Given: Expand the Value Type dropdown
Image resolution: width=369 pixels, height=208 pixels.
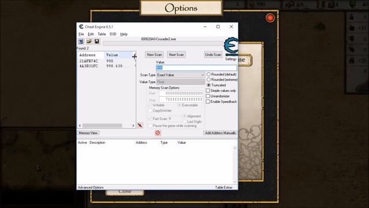Looking at the screenshot, I should (x=180, y=82).
